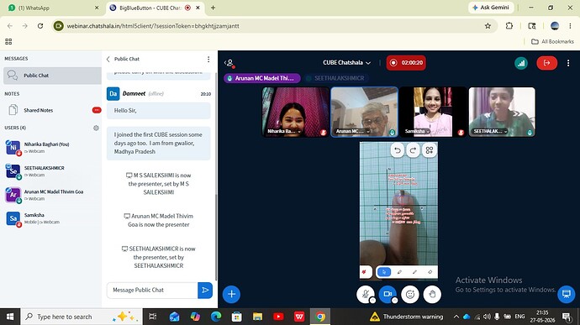580x325 pixels.
Task: Click the red delete tool on whiteboard
Action: (x=364, y=272)
